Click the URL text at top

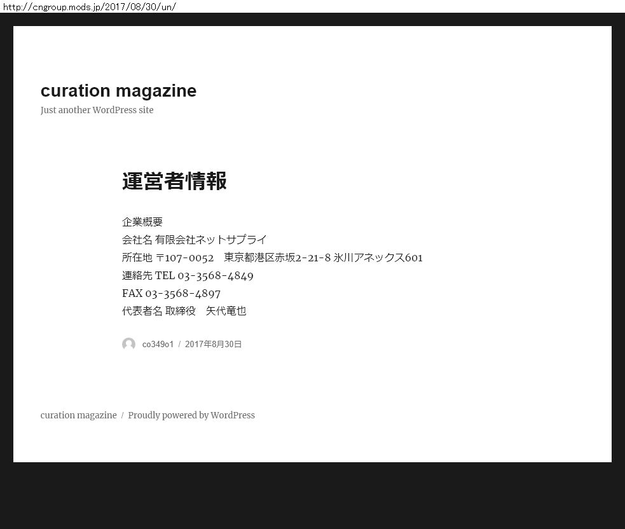(89, 6)
